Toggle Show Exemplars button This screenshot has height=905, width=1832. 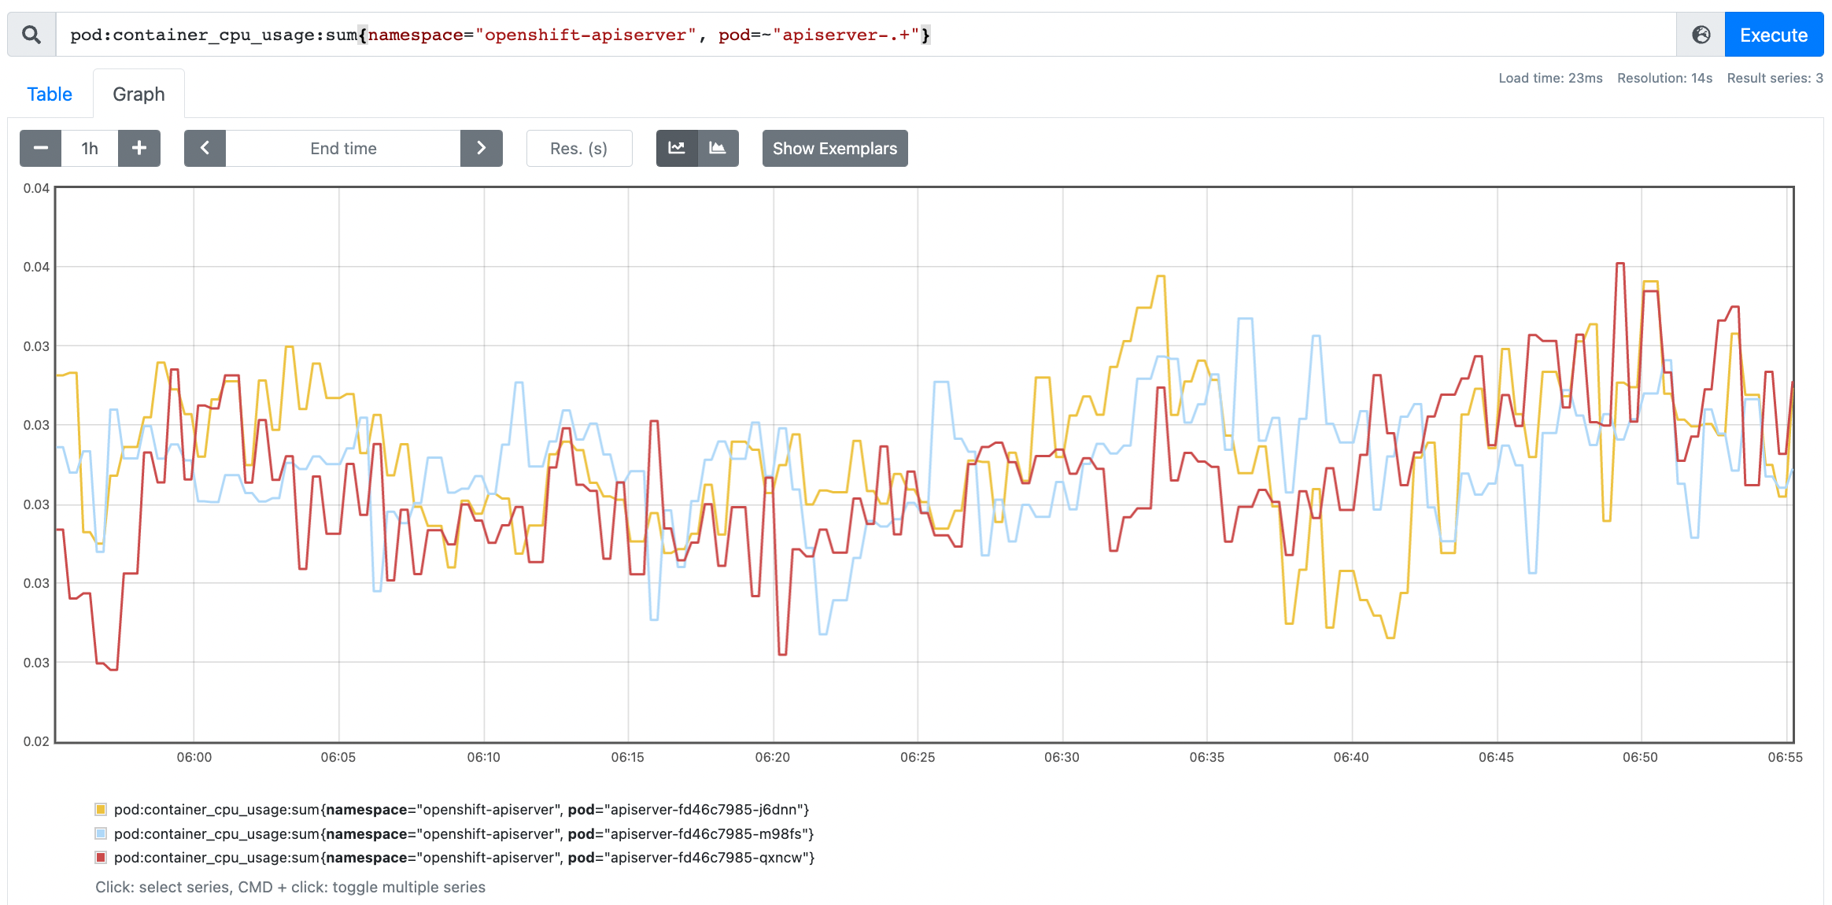[x=834, y=148]
